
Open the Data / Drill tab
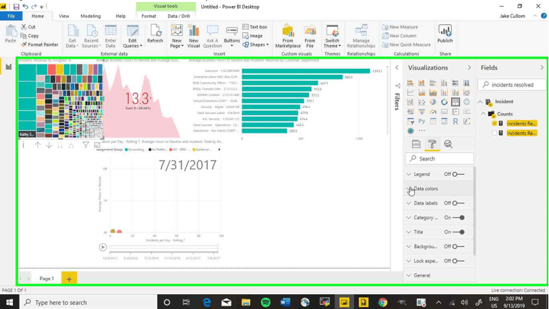pyautogui.click(x=179, y=16)
